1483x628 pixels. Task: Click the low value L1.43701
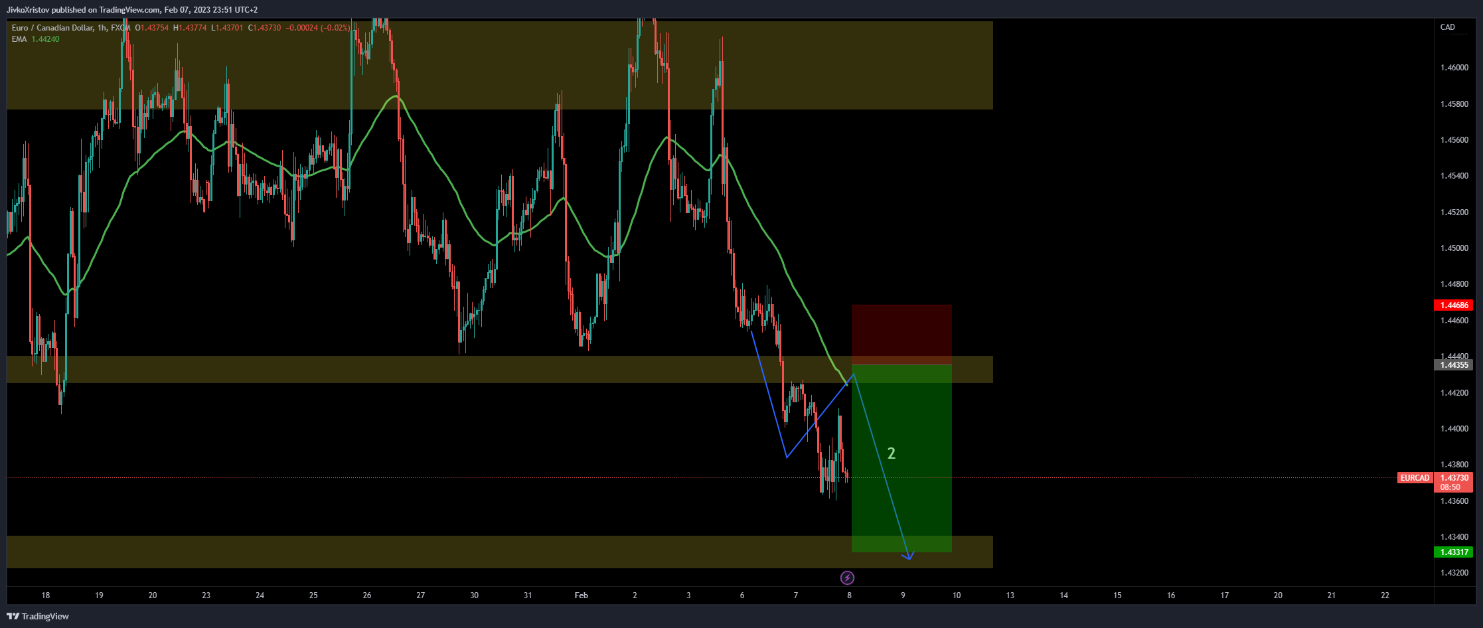pyautogui.click(x=227, y=28)
